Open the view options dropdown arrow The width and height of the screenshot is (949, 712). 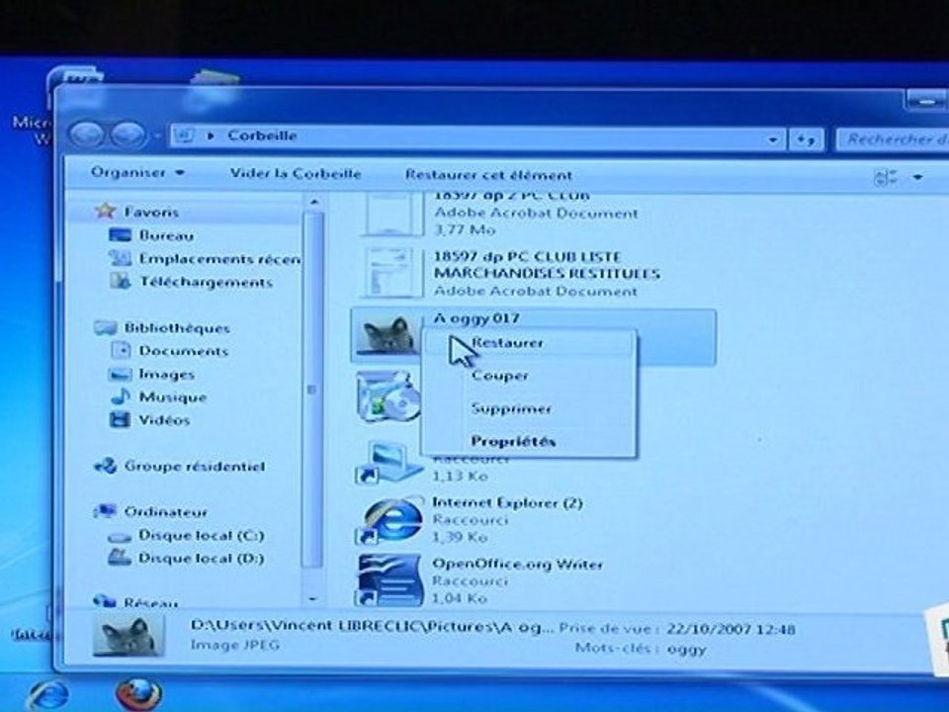pyautogui.click(x=918, y=177)
